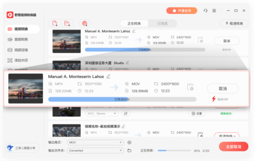Image resolution: width=254 pixels, height=161 pixels.
Task: Open audio equalizer icon beside ACC, Stereo
Action: [x=125, y=114]
